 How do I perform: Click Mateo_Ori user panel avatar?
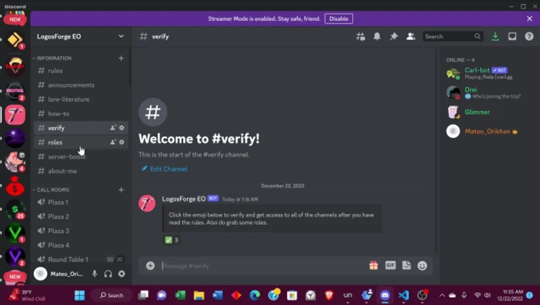pos(40,274)
